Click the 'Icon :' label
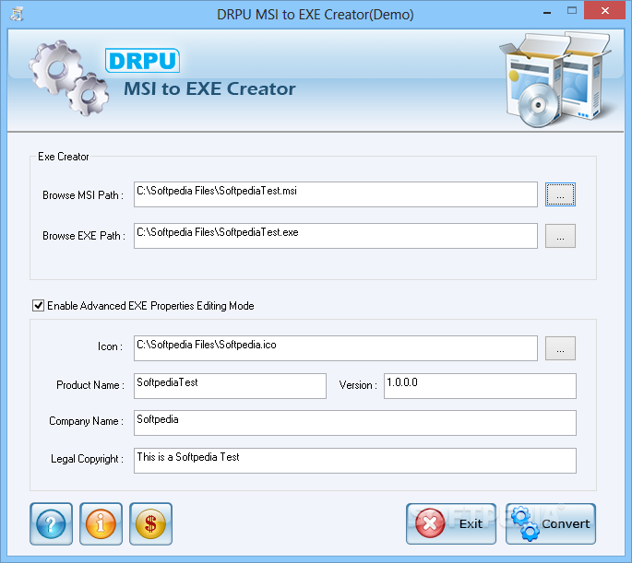632x563 pixels. coord(110,346)
